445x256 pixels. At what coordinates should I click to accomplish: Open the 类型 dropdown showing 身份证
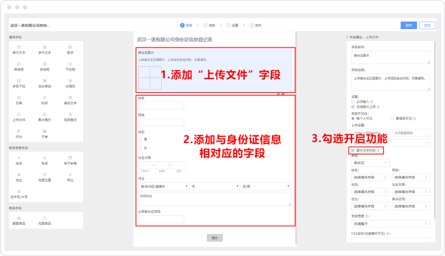tap(370, 163)
